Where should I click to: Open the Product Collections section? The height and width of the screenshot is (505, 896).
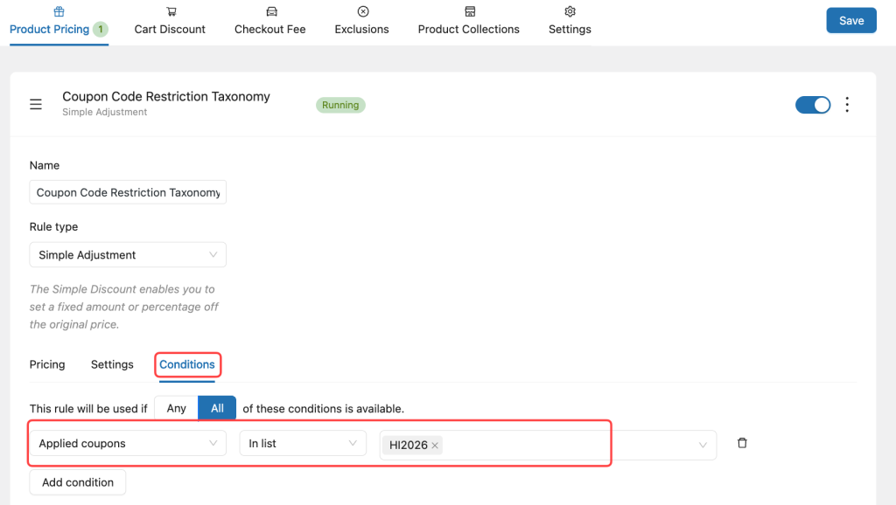coord(468,20)
